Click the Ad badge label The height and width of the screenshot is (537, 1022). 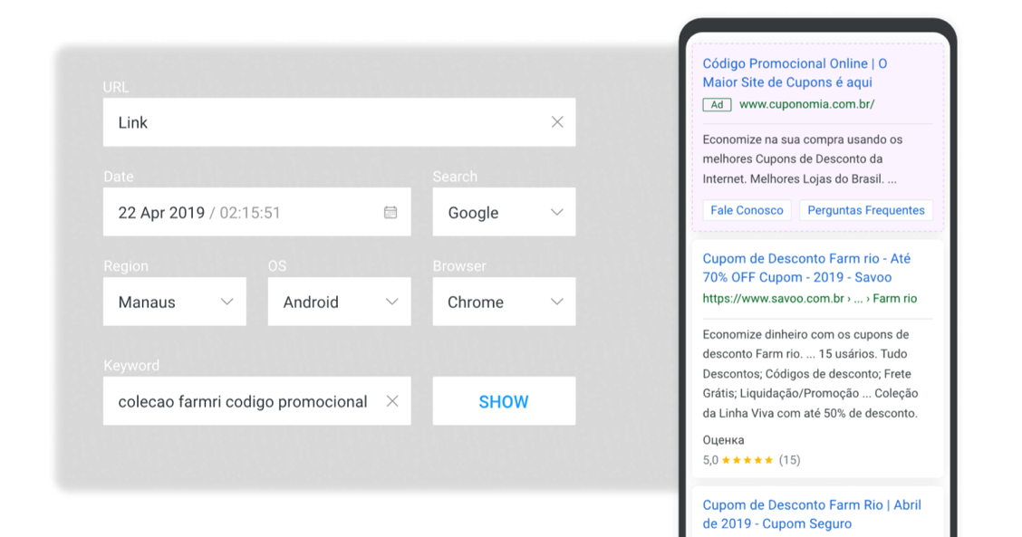tap(717, 104)
